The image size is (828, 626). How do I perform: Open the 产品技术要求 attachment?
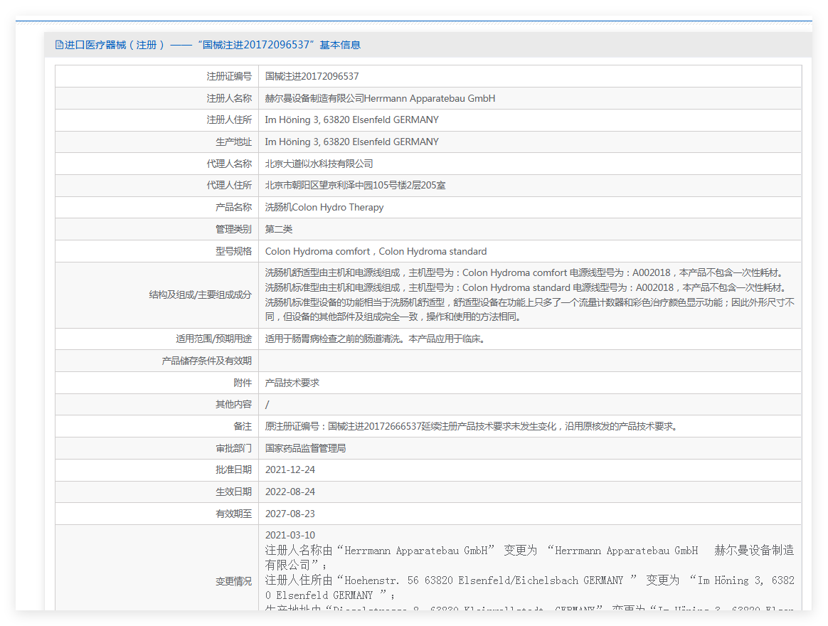coord(292,383)
